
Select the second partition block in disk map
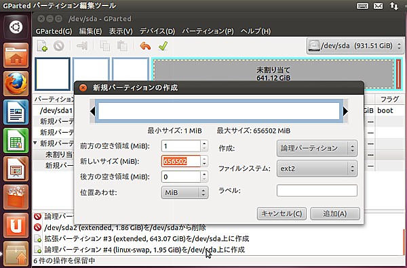(91, 70)
